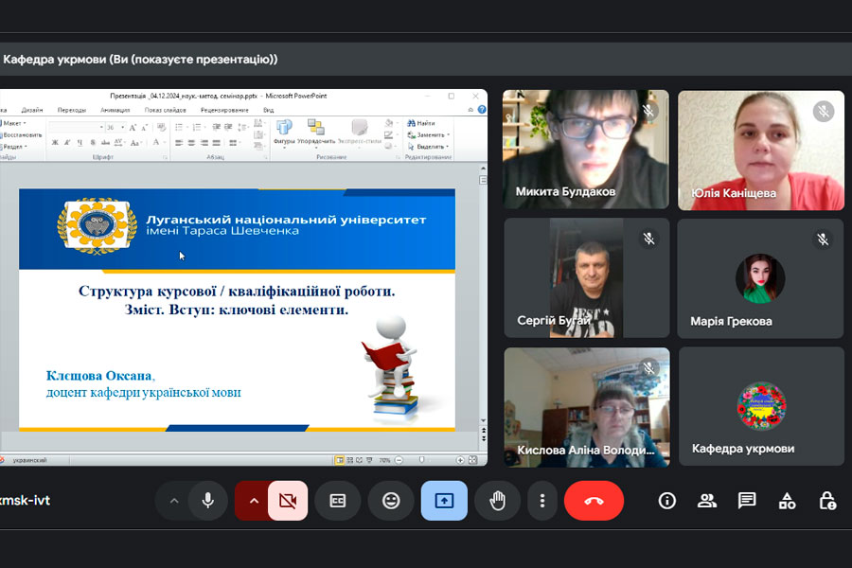Image resolution: width=852 pixels, height=568 pixels.
Task: Open the Упорядочить arrange dropdown
Action: tap(315, 133)
